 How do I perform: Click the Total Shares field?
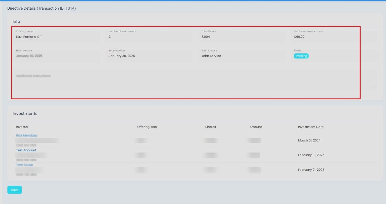click(x=242, y=37)
